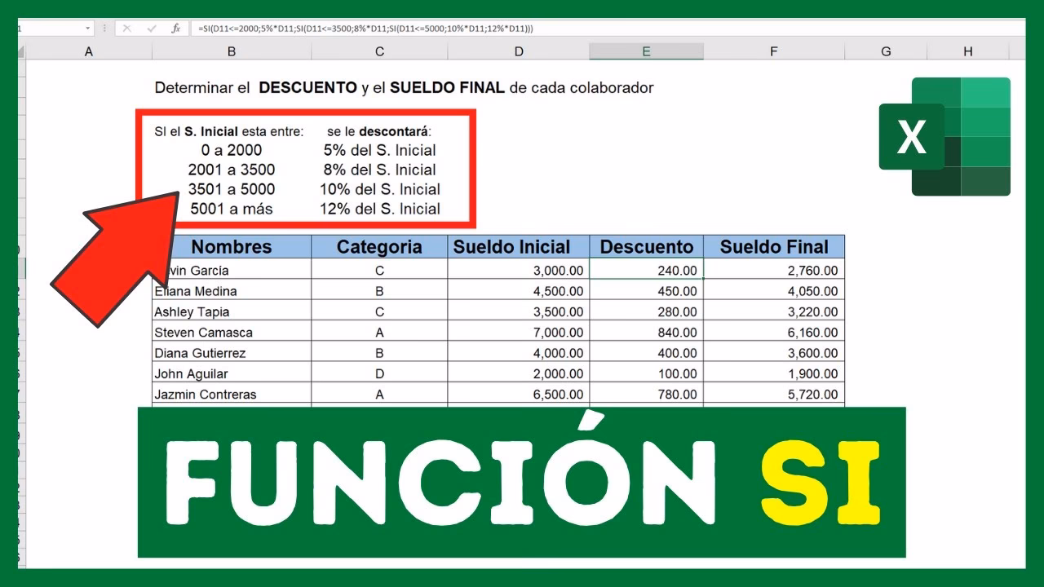Image resolution: width=1044 pixels, height=587 pixels.
Task: Click the cell containing Steven Camasca
Action: coord(231,332)
